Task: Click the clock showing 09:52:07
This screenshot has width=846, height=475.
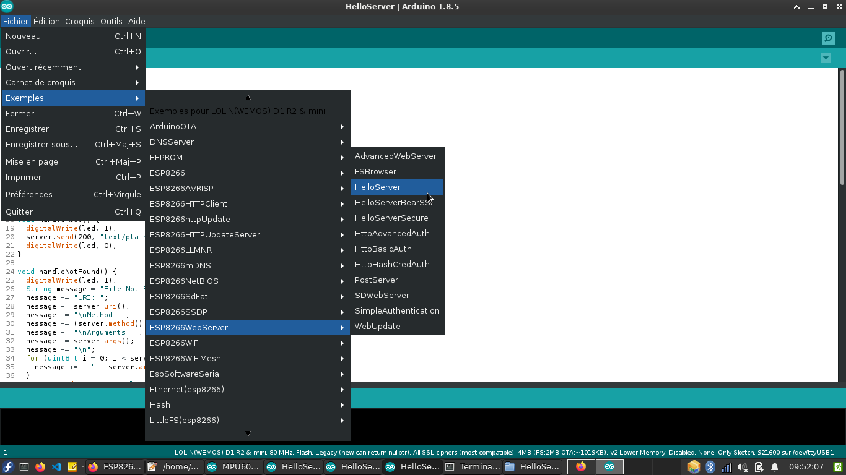Action: pos(806,467)
